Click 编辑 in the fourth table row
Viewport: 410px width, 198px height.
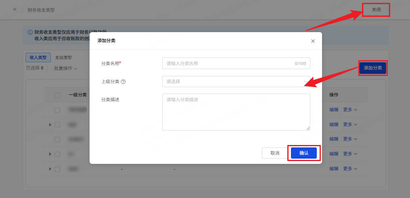click(334, 154)
